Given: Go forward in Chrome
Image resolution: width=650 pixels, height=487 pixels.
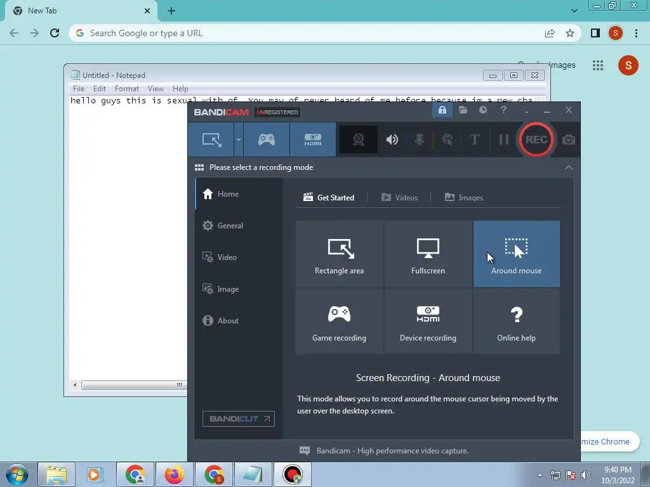Looking at the screenshot, I should [34, 33].
